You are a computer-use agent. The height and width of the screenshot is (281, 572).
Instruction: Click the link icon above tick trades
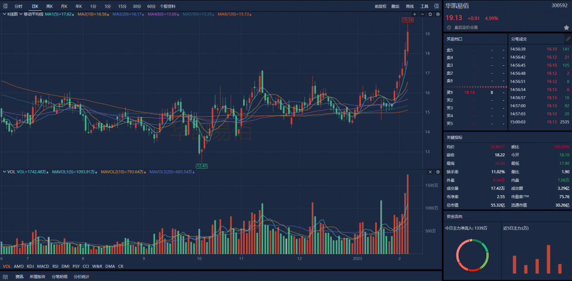(567, 39)
